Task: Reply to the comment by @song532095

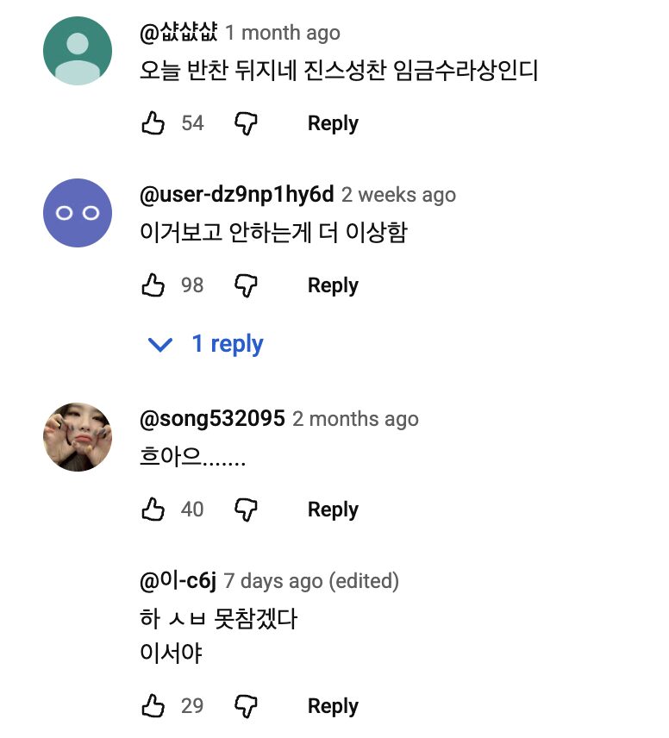Action: pos(332,509)
